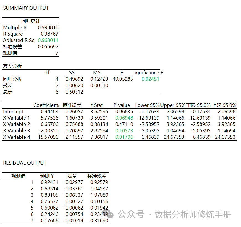This screenshot has width=241, height=227.
Task: Click the 残差 row label in ANOVA
Action: tap(8, 85)
